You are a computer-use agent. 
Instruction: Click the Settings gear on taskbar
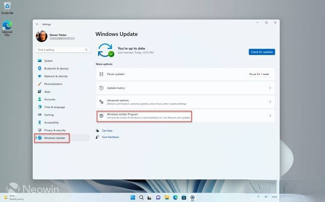coord(192,197)
